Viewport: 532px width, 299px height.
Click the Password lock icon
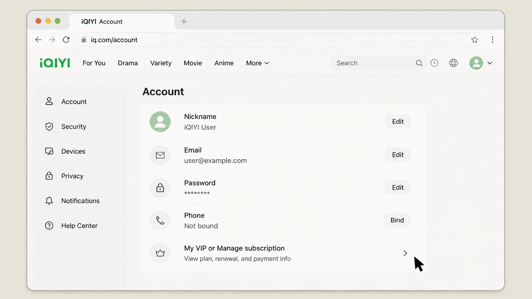click(x=160, y=188)
